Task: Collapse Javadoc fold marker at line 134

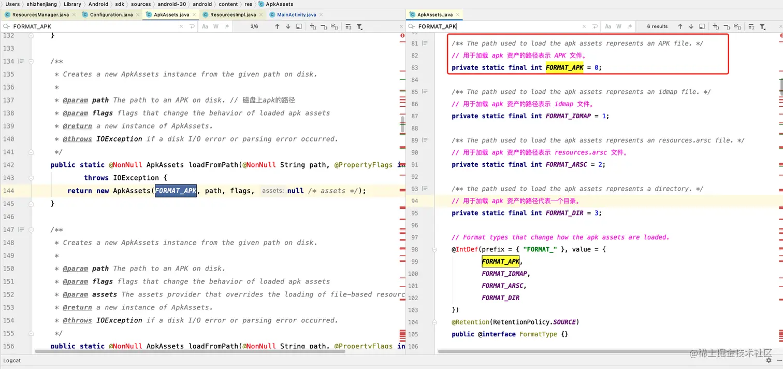Action: [x=32, y=61]
